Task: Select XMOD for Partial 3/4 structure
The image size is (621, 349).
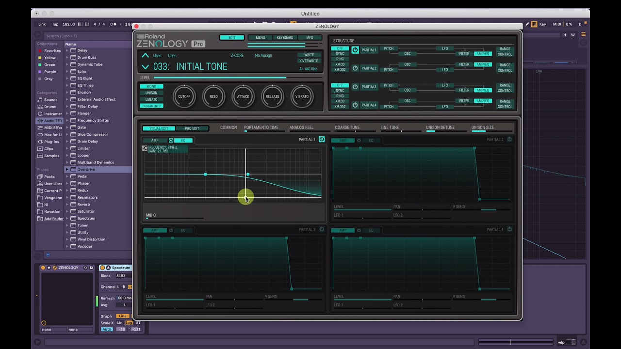Action: 340,101
